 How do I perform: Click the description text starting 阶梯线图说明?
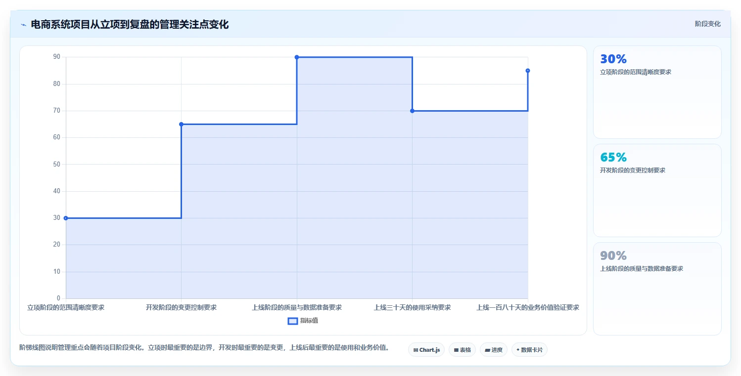click(204, 347)
